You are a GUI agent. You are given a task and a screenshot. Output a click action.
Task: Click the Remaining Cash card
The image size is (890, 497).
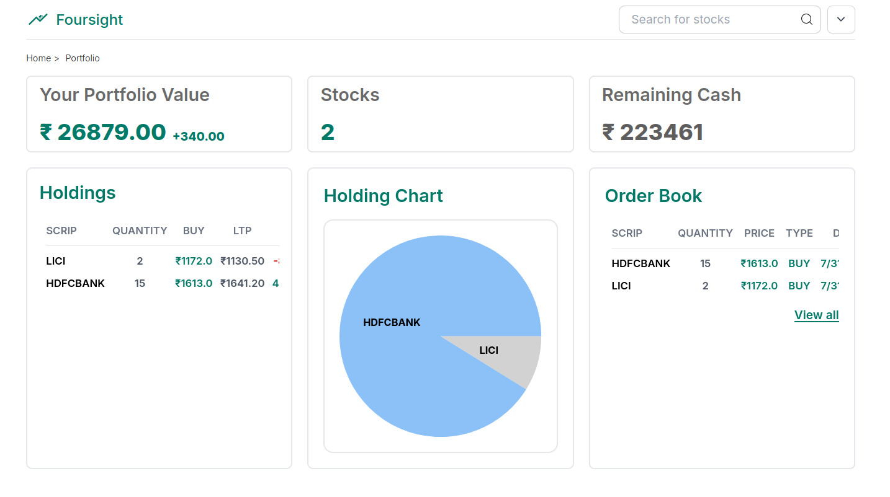click(722, 114)
